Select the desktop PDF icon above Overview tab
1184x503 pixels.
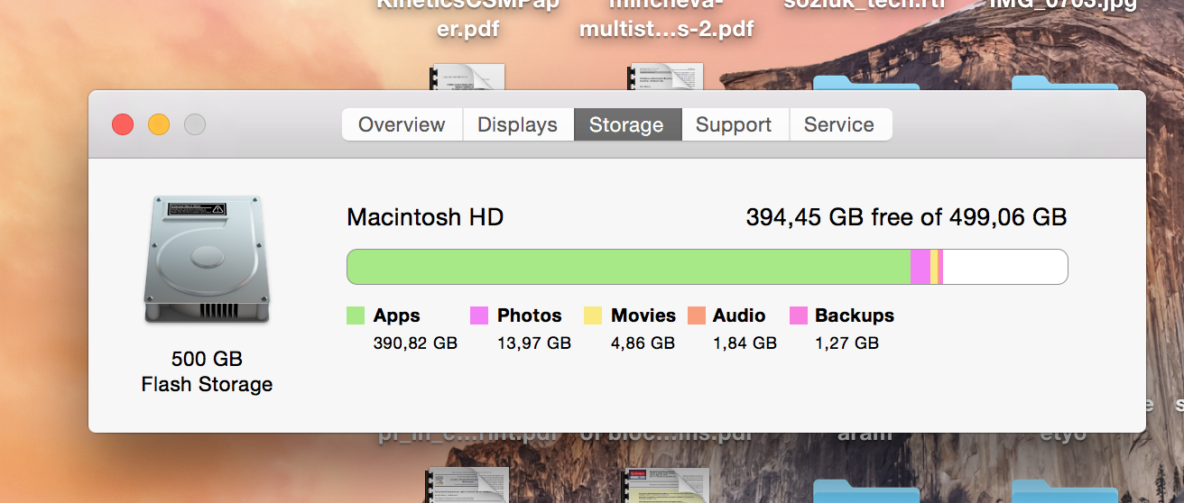coord(468,77)
